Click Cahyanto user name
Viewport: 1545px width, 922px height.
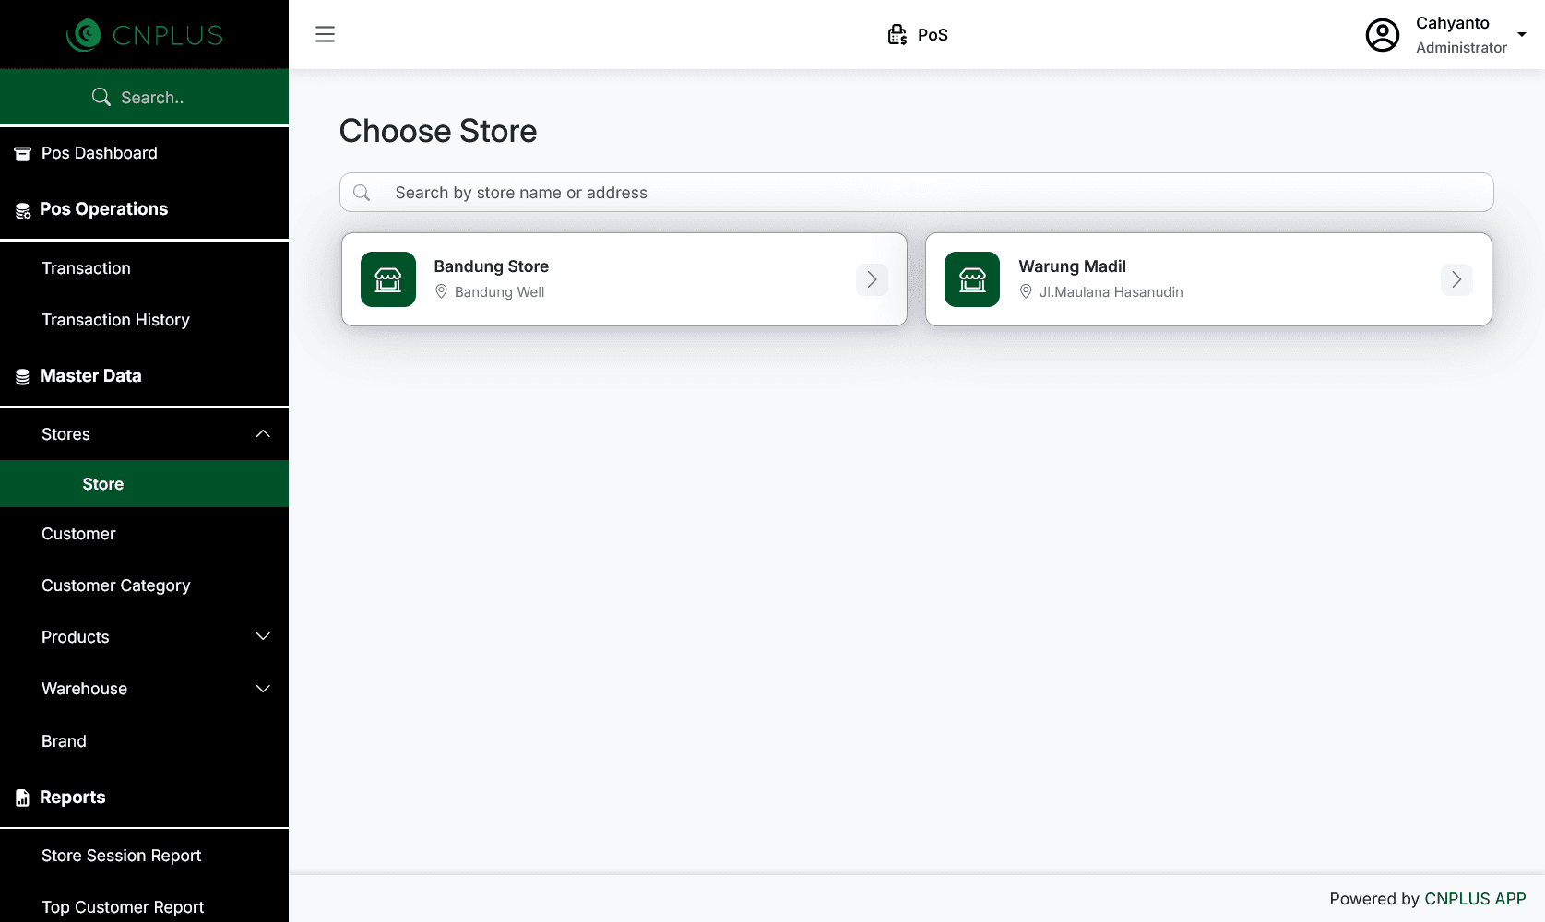coord(1452,23)
